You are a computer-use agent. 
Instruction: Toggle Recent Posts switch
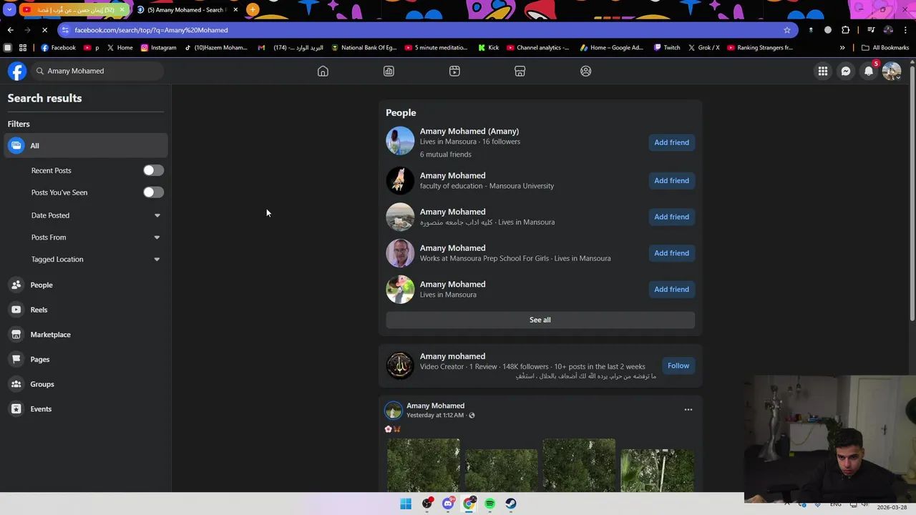coord(153,170)
